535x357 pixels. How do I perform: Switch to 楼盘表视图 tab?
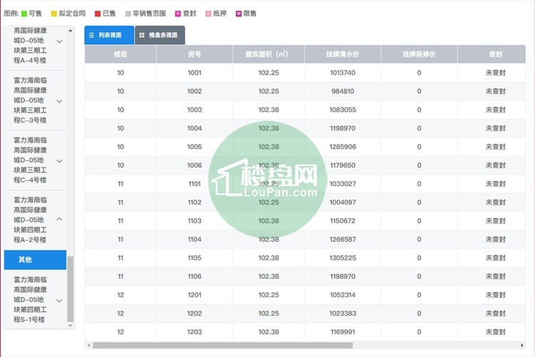(x=160, y=35)
